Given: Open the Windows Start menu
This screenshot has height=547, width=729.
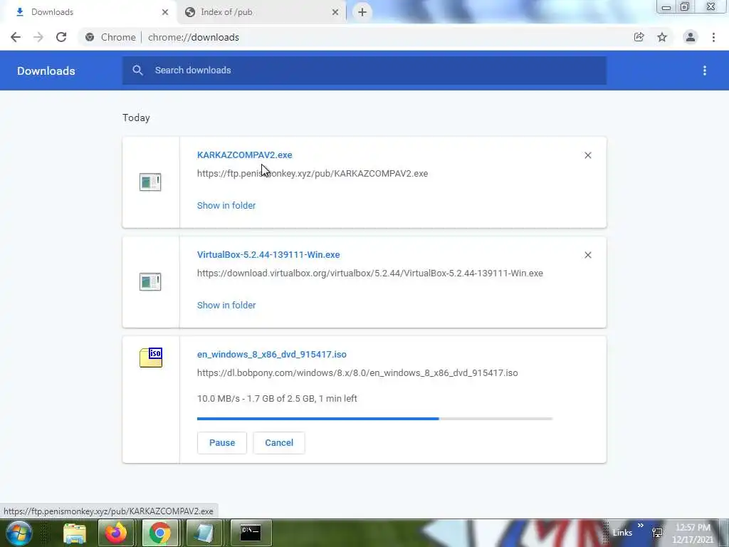Looking at the screenshot, I should pyautogui.click(x=19, y=533).
